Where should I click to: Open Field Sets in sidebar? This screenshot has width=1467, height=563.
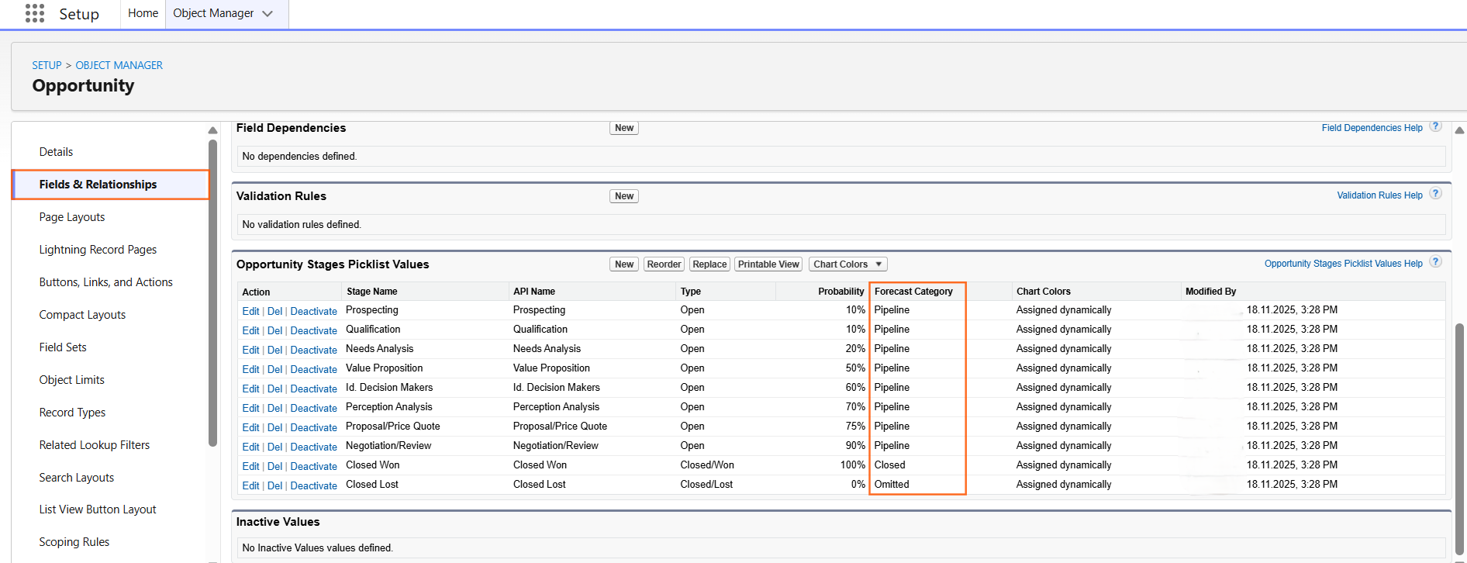point(63,347)
